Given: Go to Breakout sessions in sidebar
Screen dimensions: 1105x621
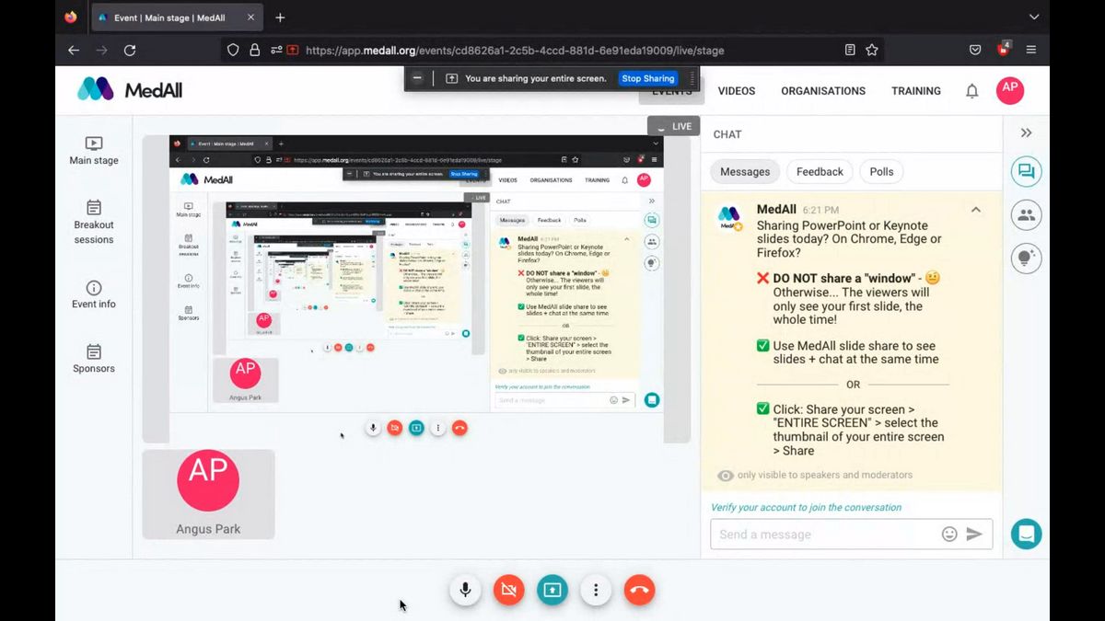Looking at the screenshot, I should [94, 222].
